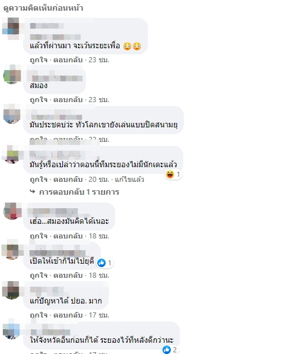The width and height of the screenshot is (294, 354).
Task: Open the avatar beside the เฮ้อ...สมอง comment
Action: [12, 211]
